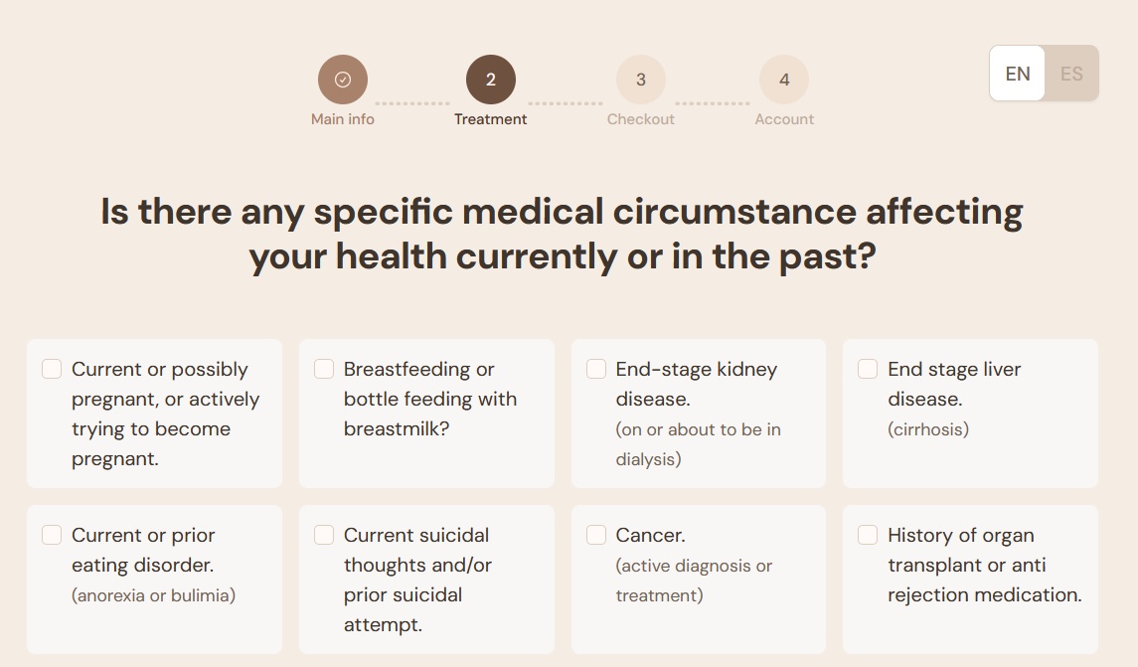Click the Checkout step label
This screenshot has height=667, width=1138.
[641, 119]
